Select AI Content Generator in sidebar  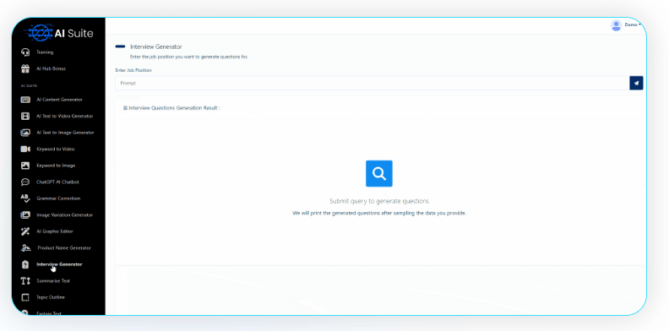59,100
